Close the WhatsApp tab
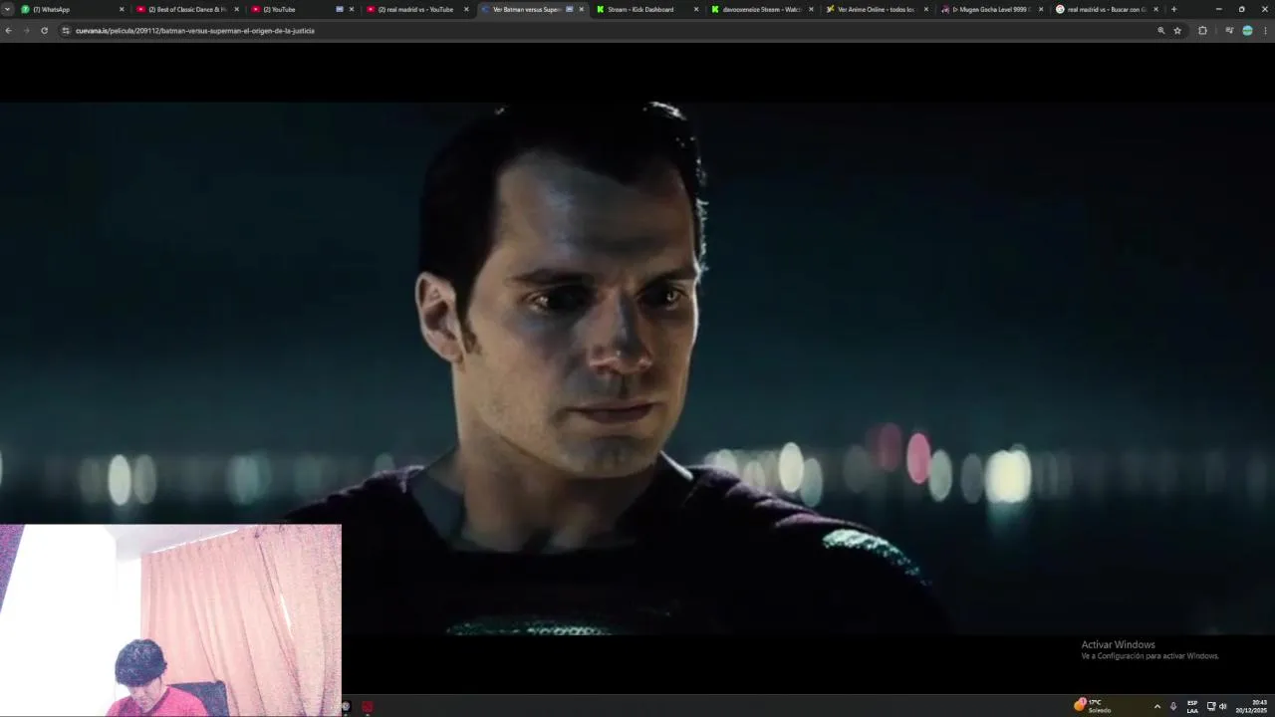The height and width of the screenshot is (717, 1275). pos(122,9)
